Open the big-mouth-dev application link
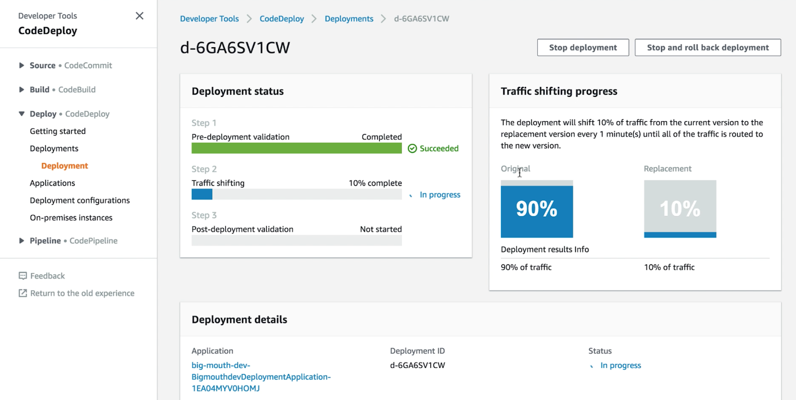This screenshot has height=400, width=796. pos(261,377)
